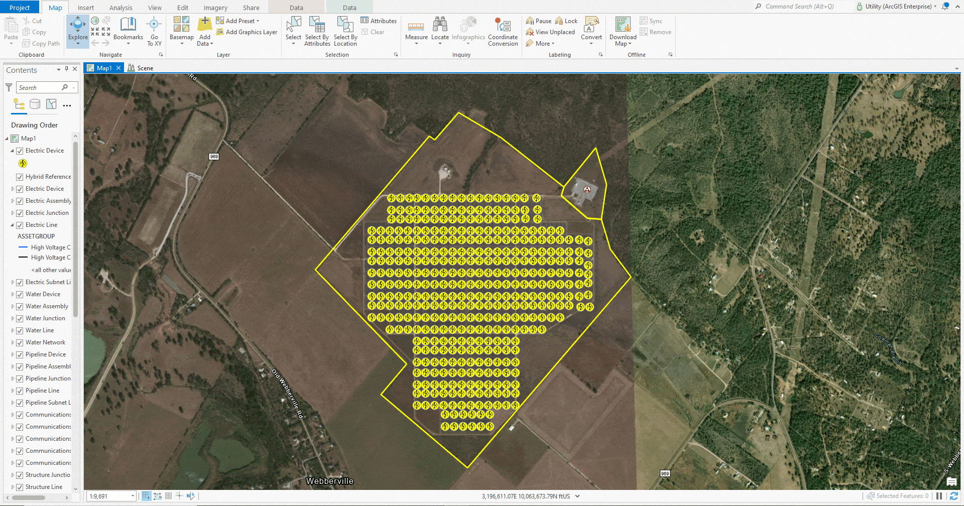The height and width of the screenshot is (506, 964).
Task: Switch to the Share ribbon tab
Action: coord(251,8)
